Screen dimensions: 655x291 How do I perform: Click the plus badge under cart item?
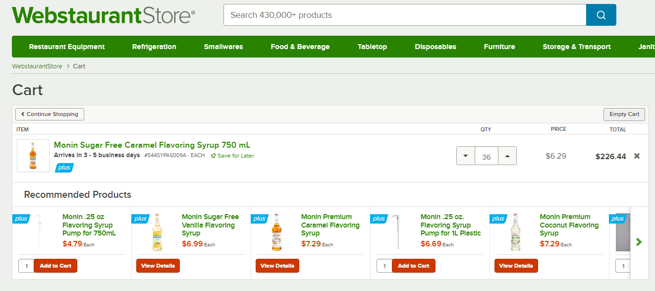point(64,168)
